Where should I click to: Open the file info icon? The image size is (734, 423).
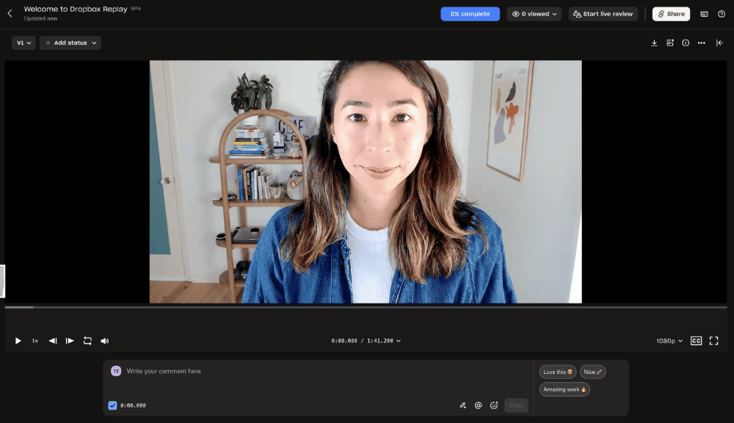point(686,43)
